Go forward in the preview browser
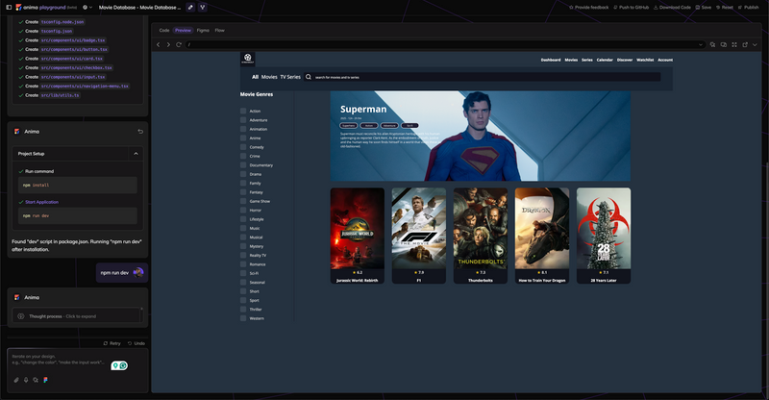Viewport: 769px width, 400px height. pos(168,44)
